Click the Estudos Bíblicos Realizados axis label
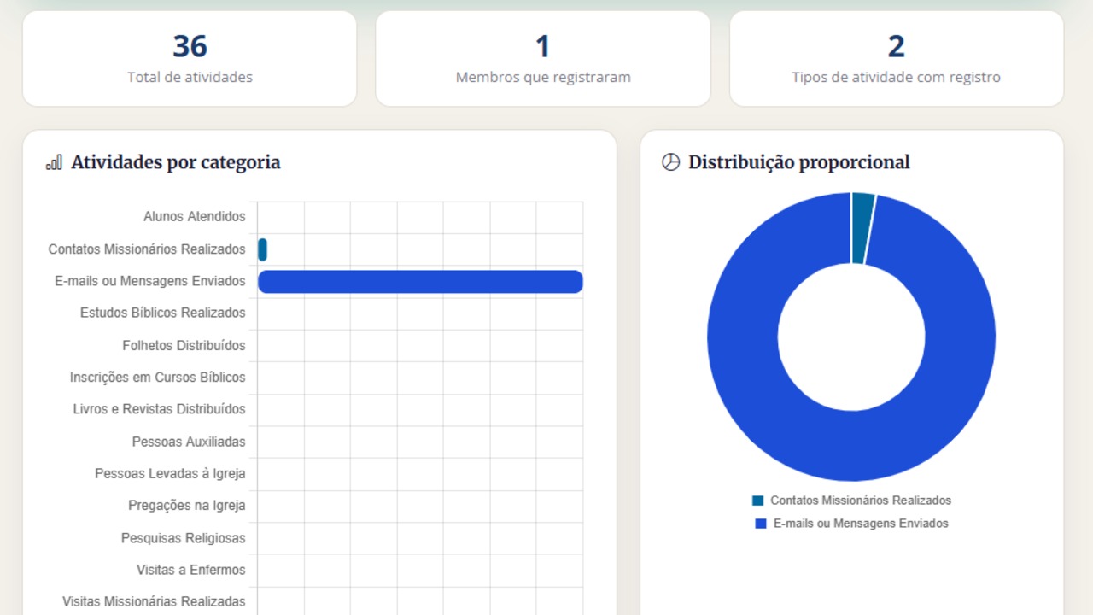The width and height of the screenshot is (1093, 615). pyautogui.click(x=162, y=313)
